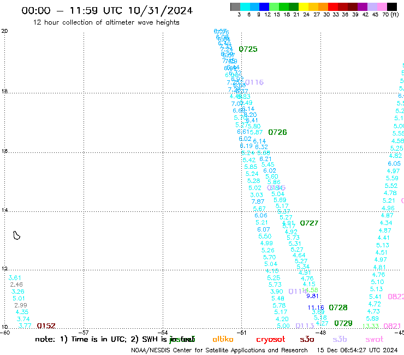Click the 5.69 wave height value

point(280,200)
